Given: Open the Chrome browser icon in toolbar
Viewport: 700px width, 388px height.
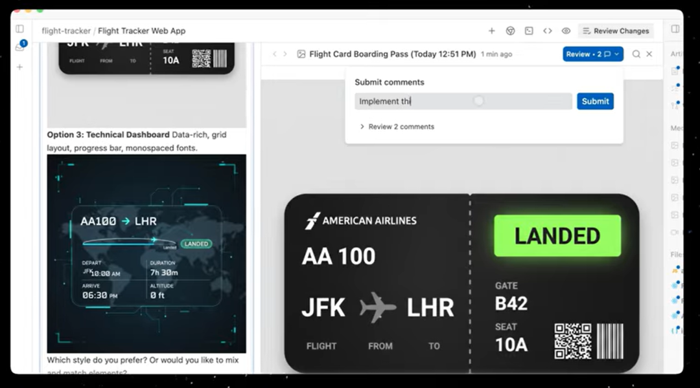Looking at the screenshot, I should (510, 30).
